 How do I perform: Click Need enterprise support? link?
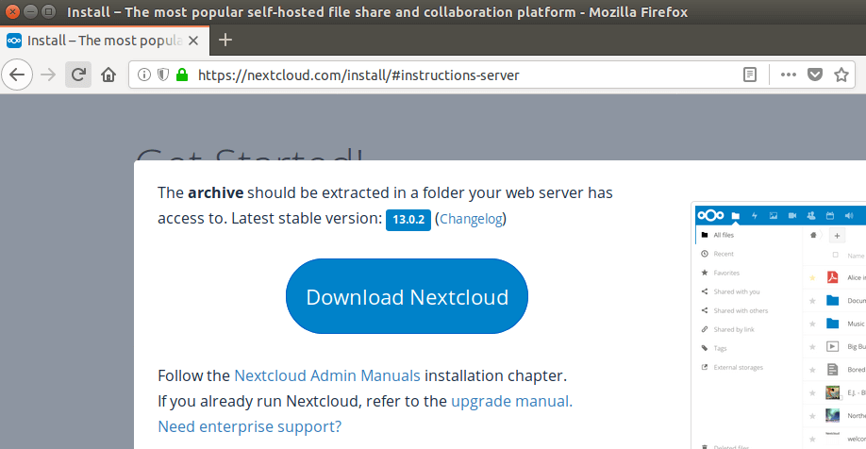tap(250, 426)
